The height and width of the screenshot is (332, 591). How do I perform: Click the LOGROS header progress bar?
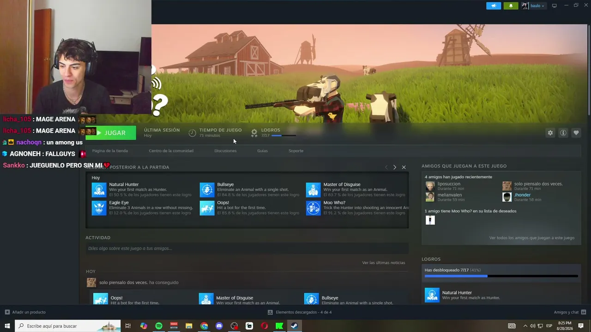point(283,136)
